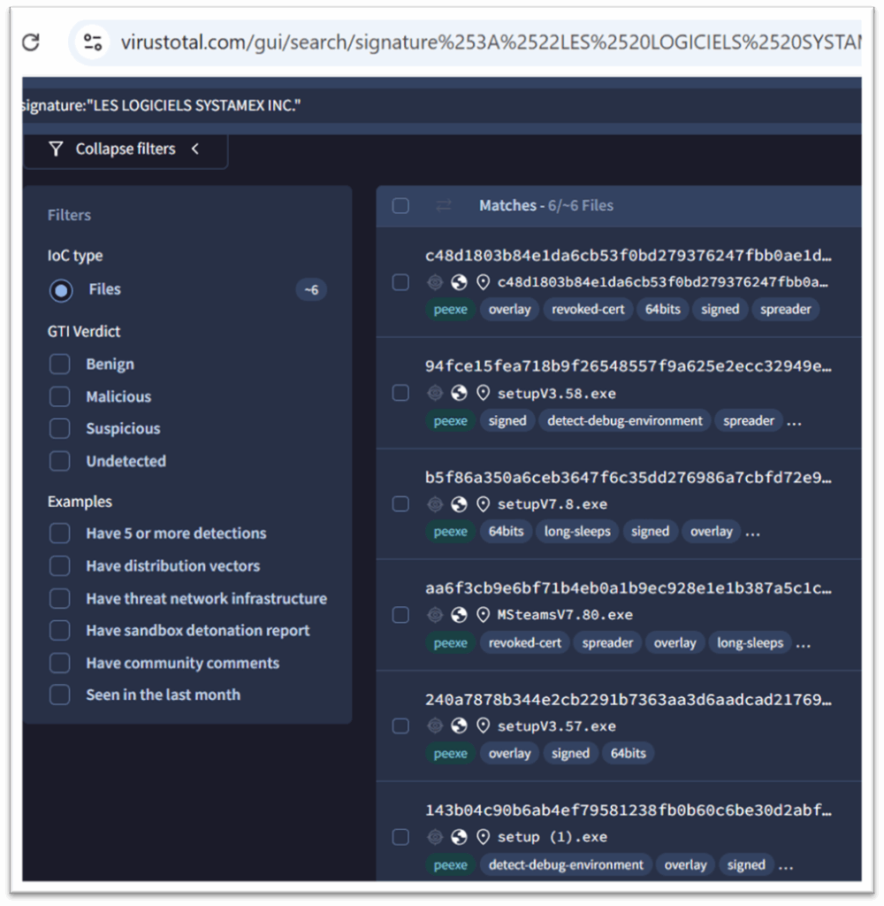Click location pin icon beside setupV7.8.exe
The image size is (884, 906).
tap(483, 503)
